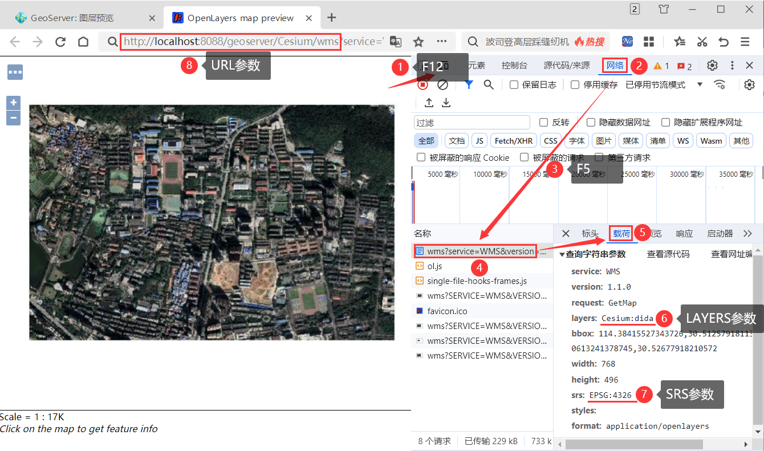The width and height of the screenshot is (764, 451).
Task: Stop recording network log
Action: 422,84
